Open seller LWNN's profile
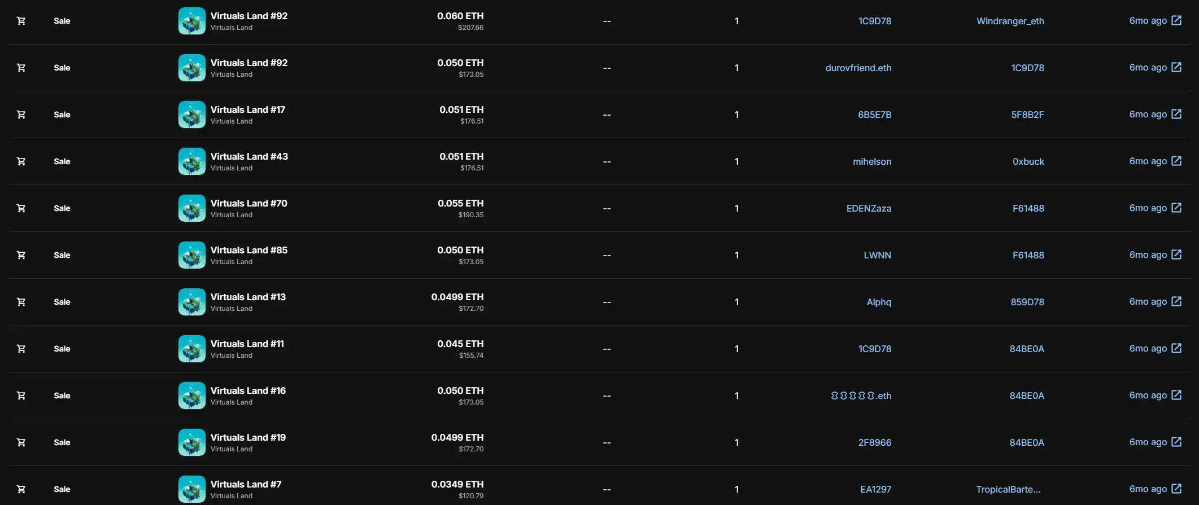The height and width of the screenshot is (505, 1199). tap(877, 255)
